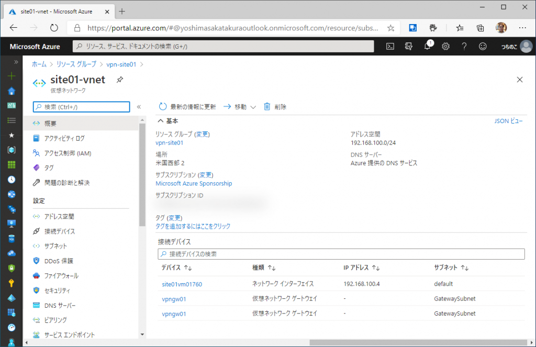Click 最新の情報に更新 refresh button
536x347 pixels.
pos(187,107)
